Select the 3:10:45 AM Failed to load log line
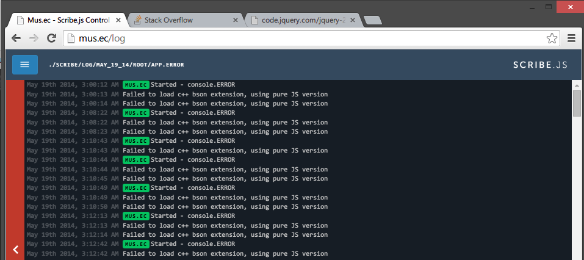The image size is (584, 260). click(x=178, y=178)
